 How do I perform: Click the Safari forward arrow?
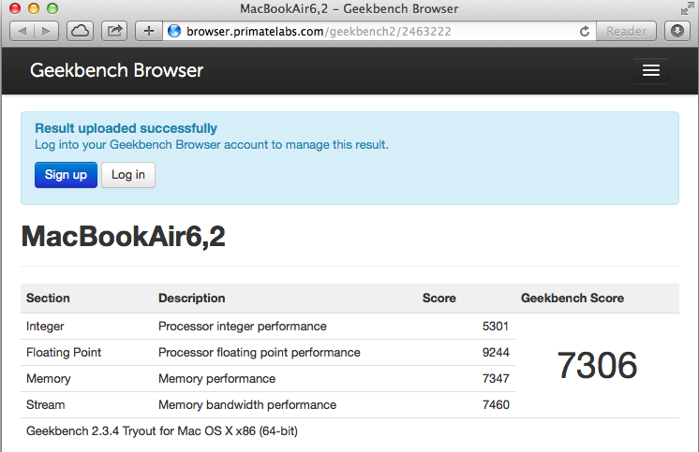pos(45,31)
